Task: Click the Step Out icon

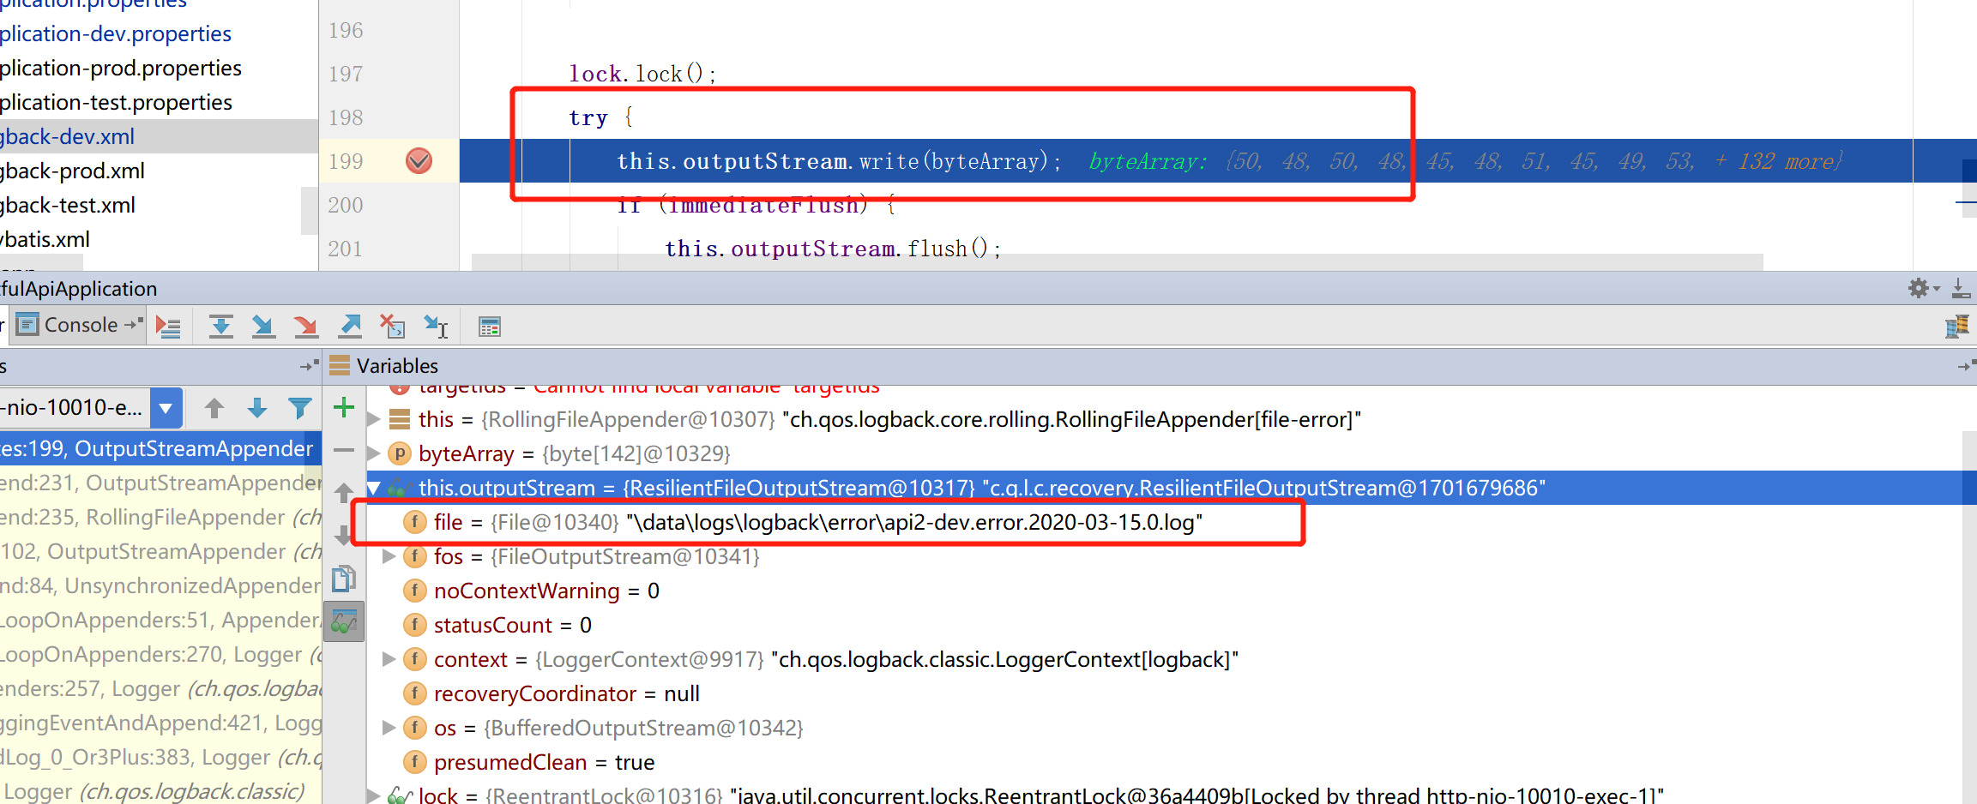Action: click(350, 326)
